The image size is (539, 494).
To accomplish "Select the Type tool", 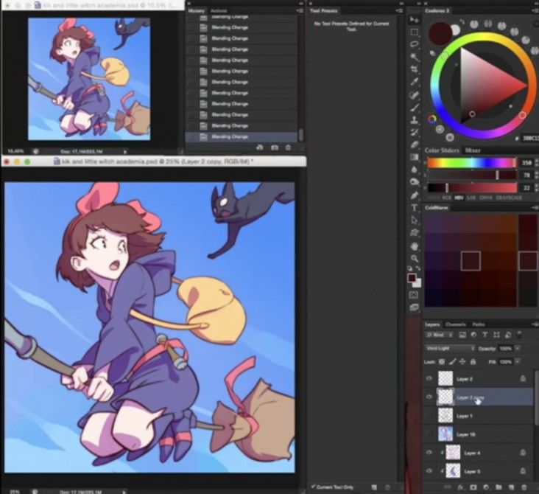I will coord(415,208).
